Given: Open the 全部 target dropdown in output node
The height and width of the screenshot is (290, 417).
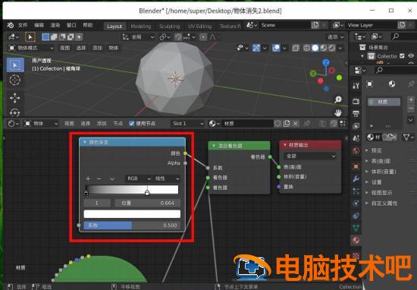Looking at the screenshot, I should (310, 156).
